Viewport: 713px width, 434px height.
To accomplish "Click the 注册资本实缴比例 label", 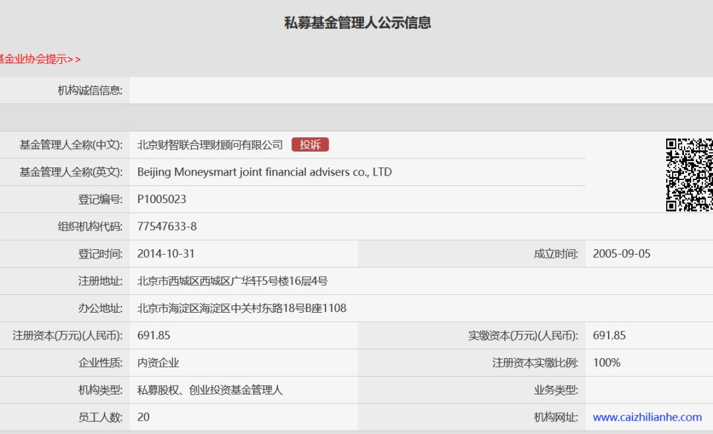I will 535,363.
